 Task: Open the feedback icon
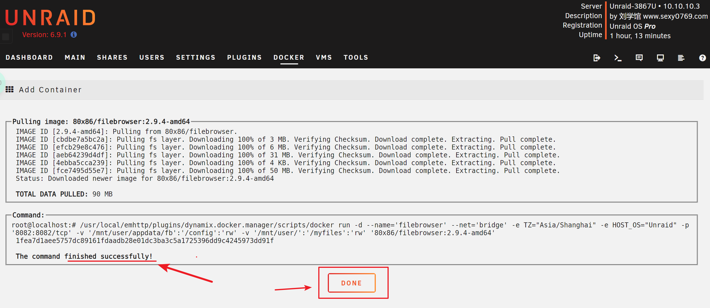[639, 58]
